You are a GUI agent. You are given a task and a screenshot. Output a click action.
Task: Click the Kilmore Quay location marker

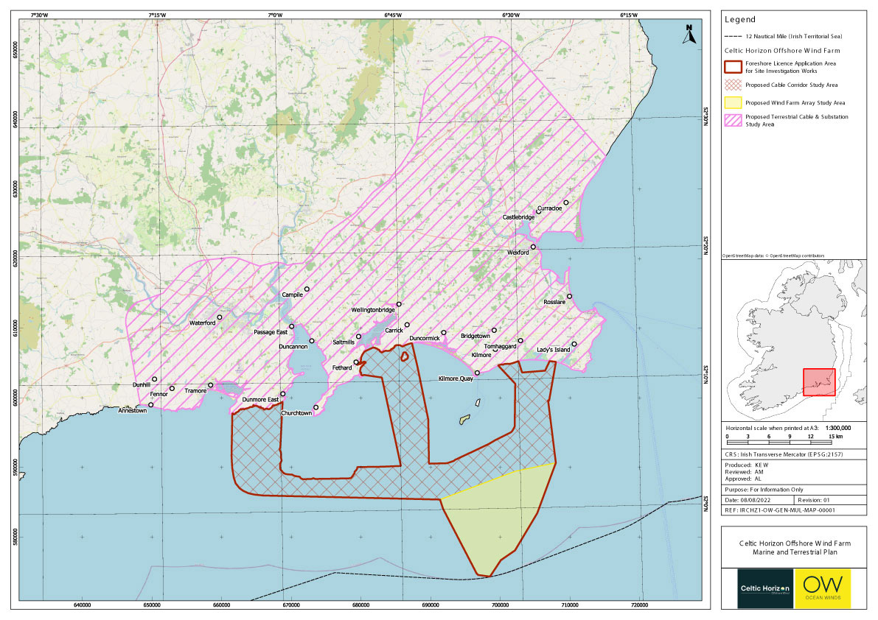click(x=477, y=373)
